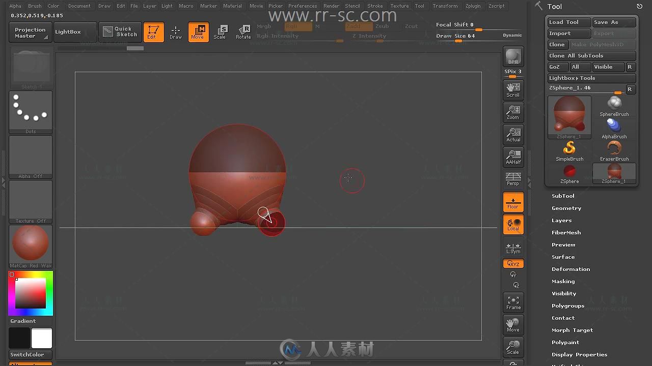Pick the AlphaBrush tool thumbnail

coord(614,129)
